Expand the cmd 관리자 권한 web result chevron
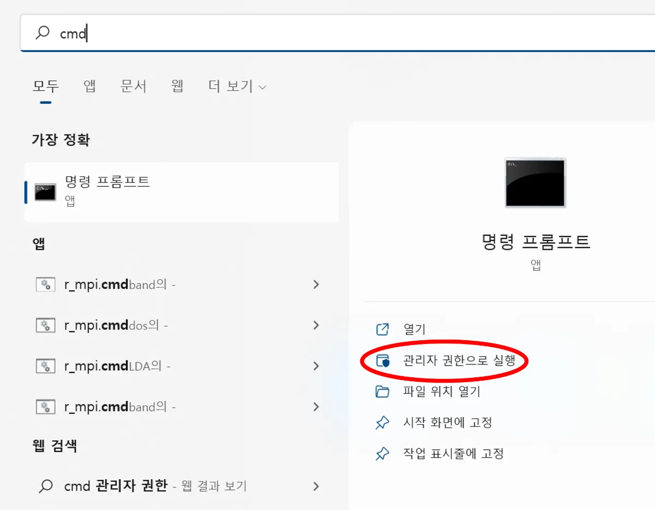The width and height of the screenshot is (655, 510). pyautogui.click(x=316, y=486)
